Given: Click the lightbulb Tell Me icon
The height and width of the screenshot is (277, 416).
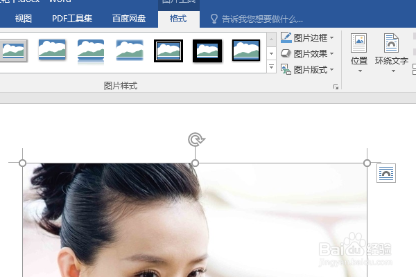Looking at the screenshot, I should coord(214,19).
